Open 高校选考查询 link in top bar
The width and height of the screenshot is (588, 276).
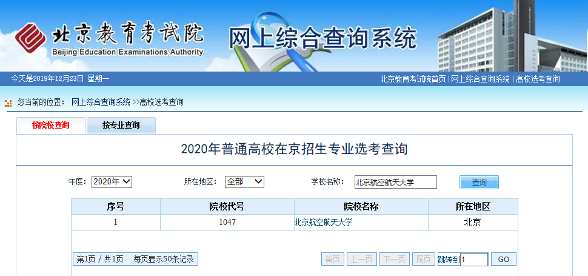538,79
